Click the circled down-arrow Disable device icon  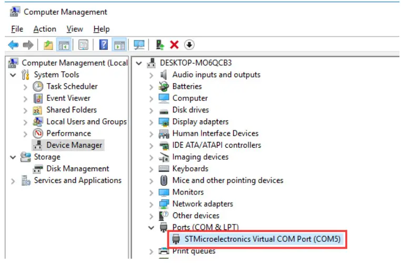[189, 45]
